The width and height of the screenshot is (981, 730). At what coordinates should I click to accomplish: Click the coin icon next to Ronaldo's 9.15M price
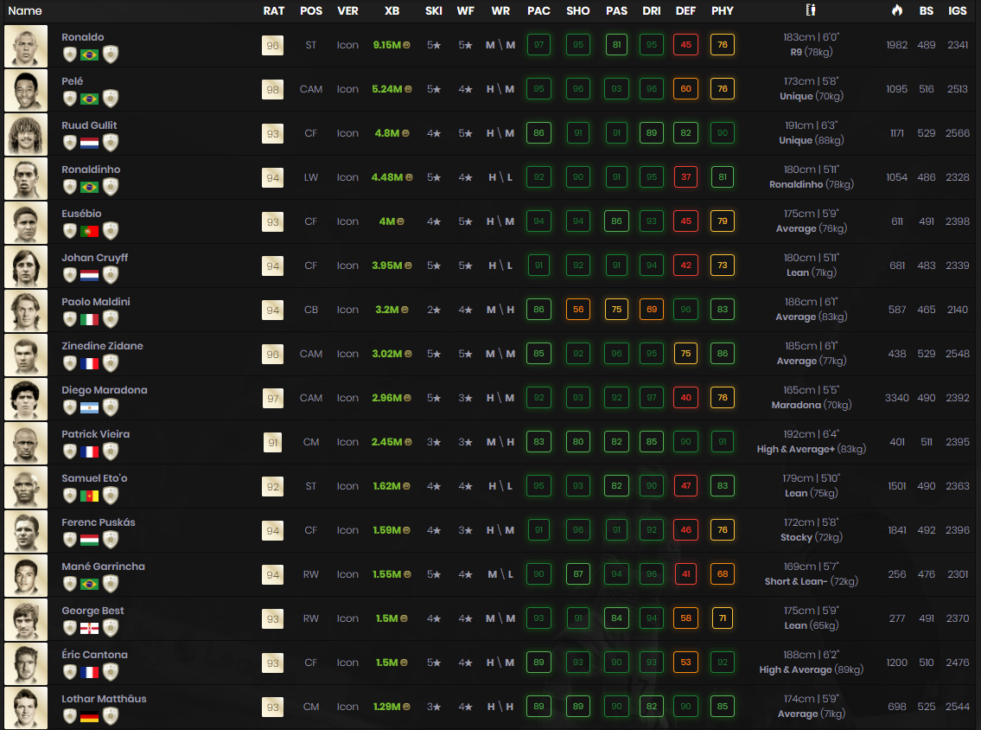pos(407,45)
